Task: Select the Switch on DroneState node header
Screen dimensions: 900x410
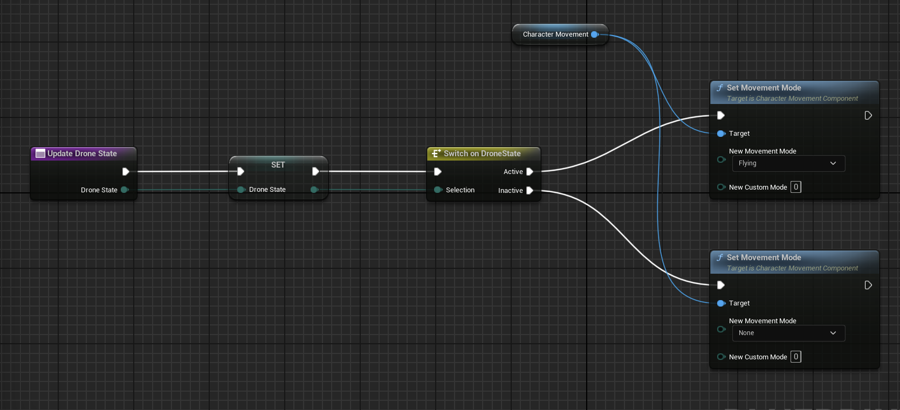Action: (x=482, y=154)
